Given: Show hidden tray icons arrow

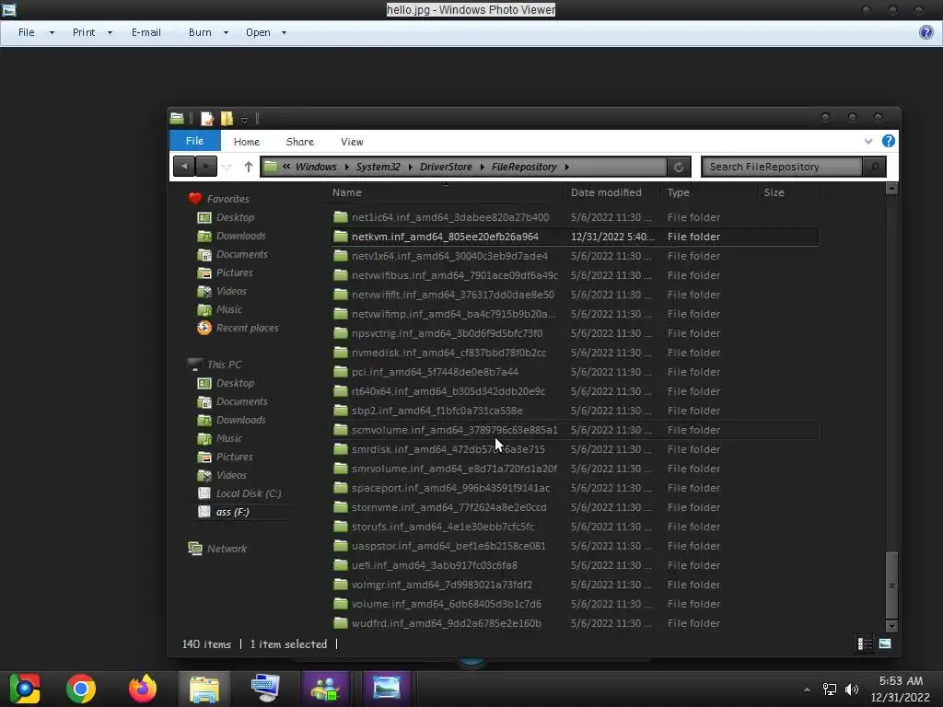Looking at the screenshot, I should pyautogui.click(x=807, y=690).
